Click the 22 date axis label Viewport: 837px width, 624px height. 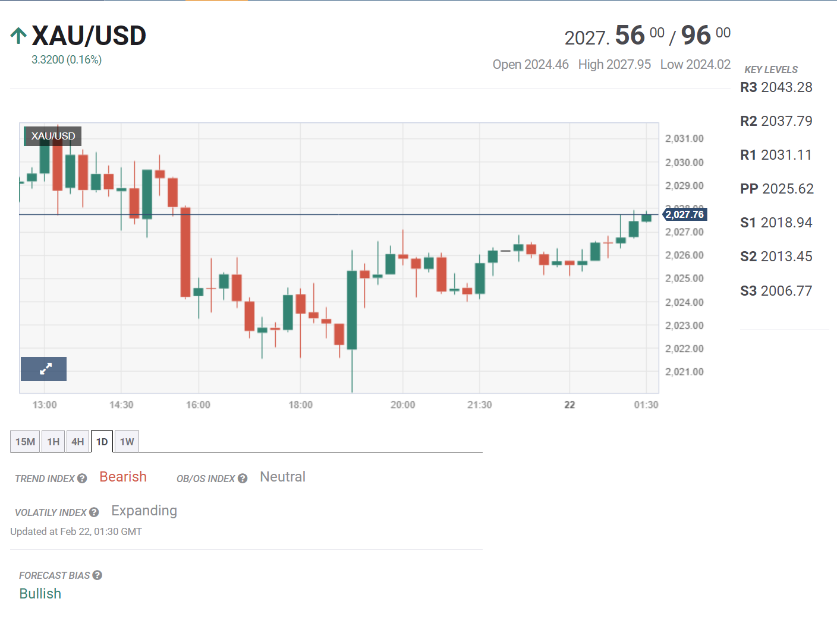[x=569, y=405]
